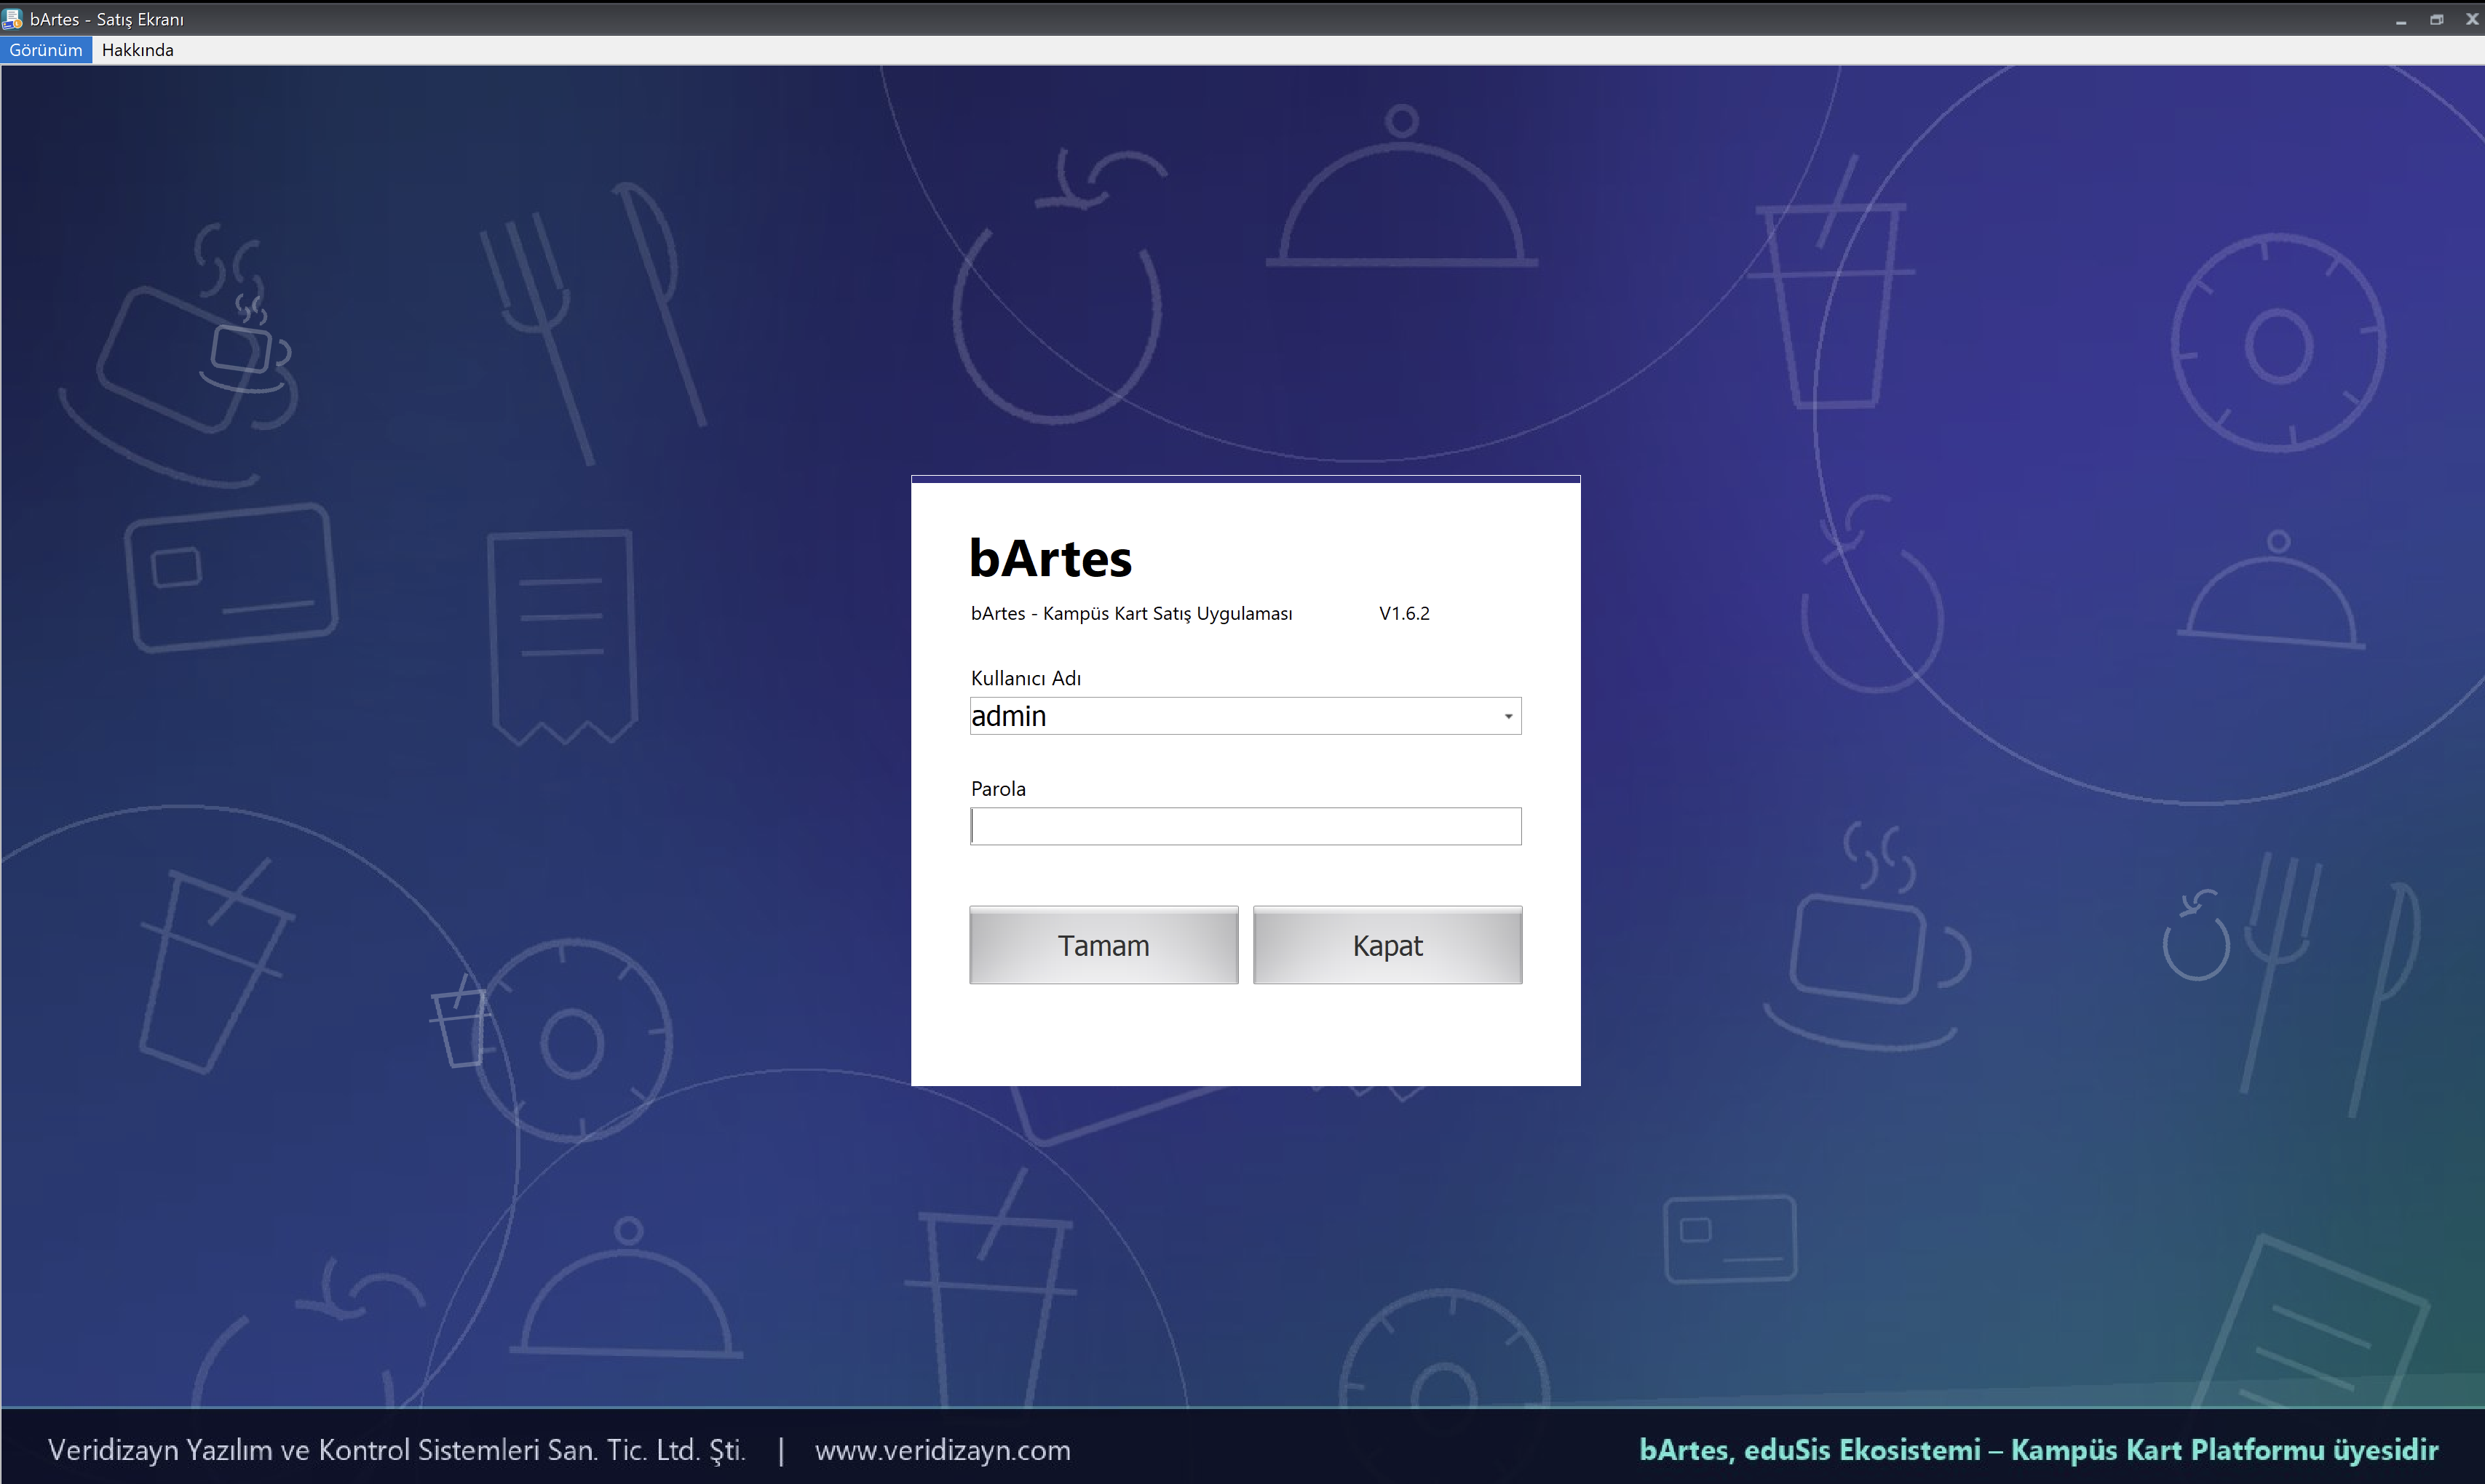
Task: Open the Hakkında menu
Action: coord(137,50)
